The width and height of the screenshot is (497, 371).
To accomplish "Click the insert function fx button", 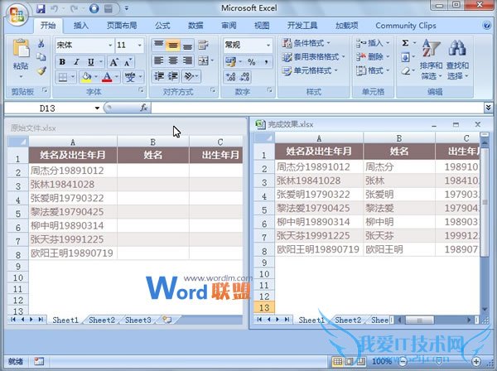I will coord(144,108).
